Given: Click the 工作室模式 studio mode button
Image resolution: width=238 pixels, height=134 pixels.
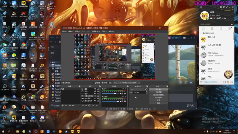Looking at the screenshot, I should (159, 98).
